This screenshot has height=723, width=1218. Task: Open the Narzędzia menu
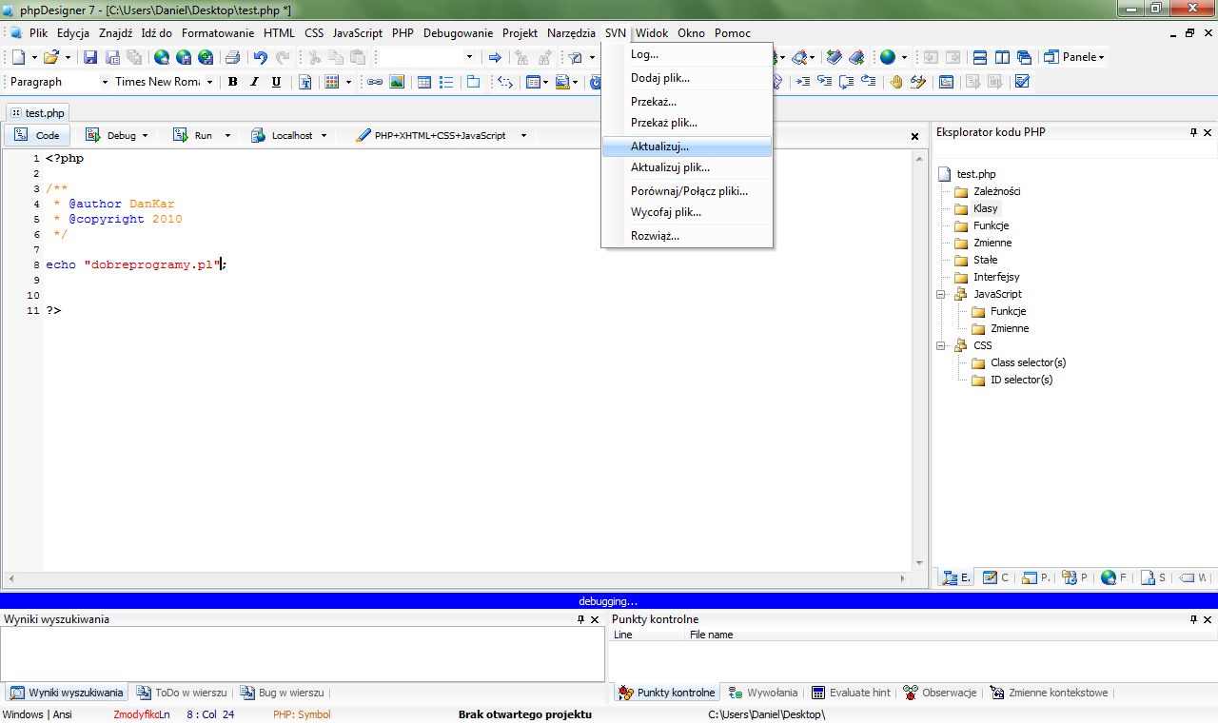571,32
